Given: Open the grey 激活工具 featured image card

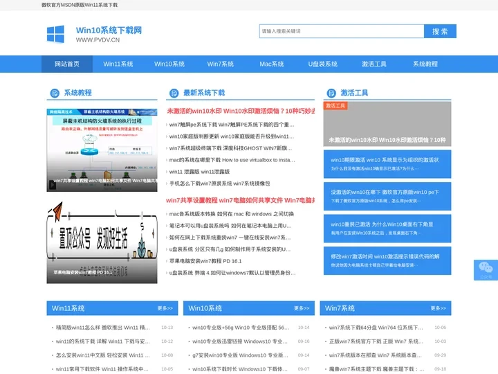Looking at the screenshot, I should 387,124.
